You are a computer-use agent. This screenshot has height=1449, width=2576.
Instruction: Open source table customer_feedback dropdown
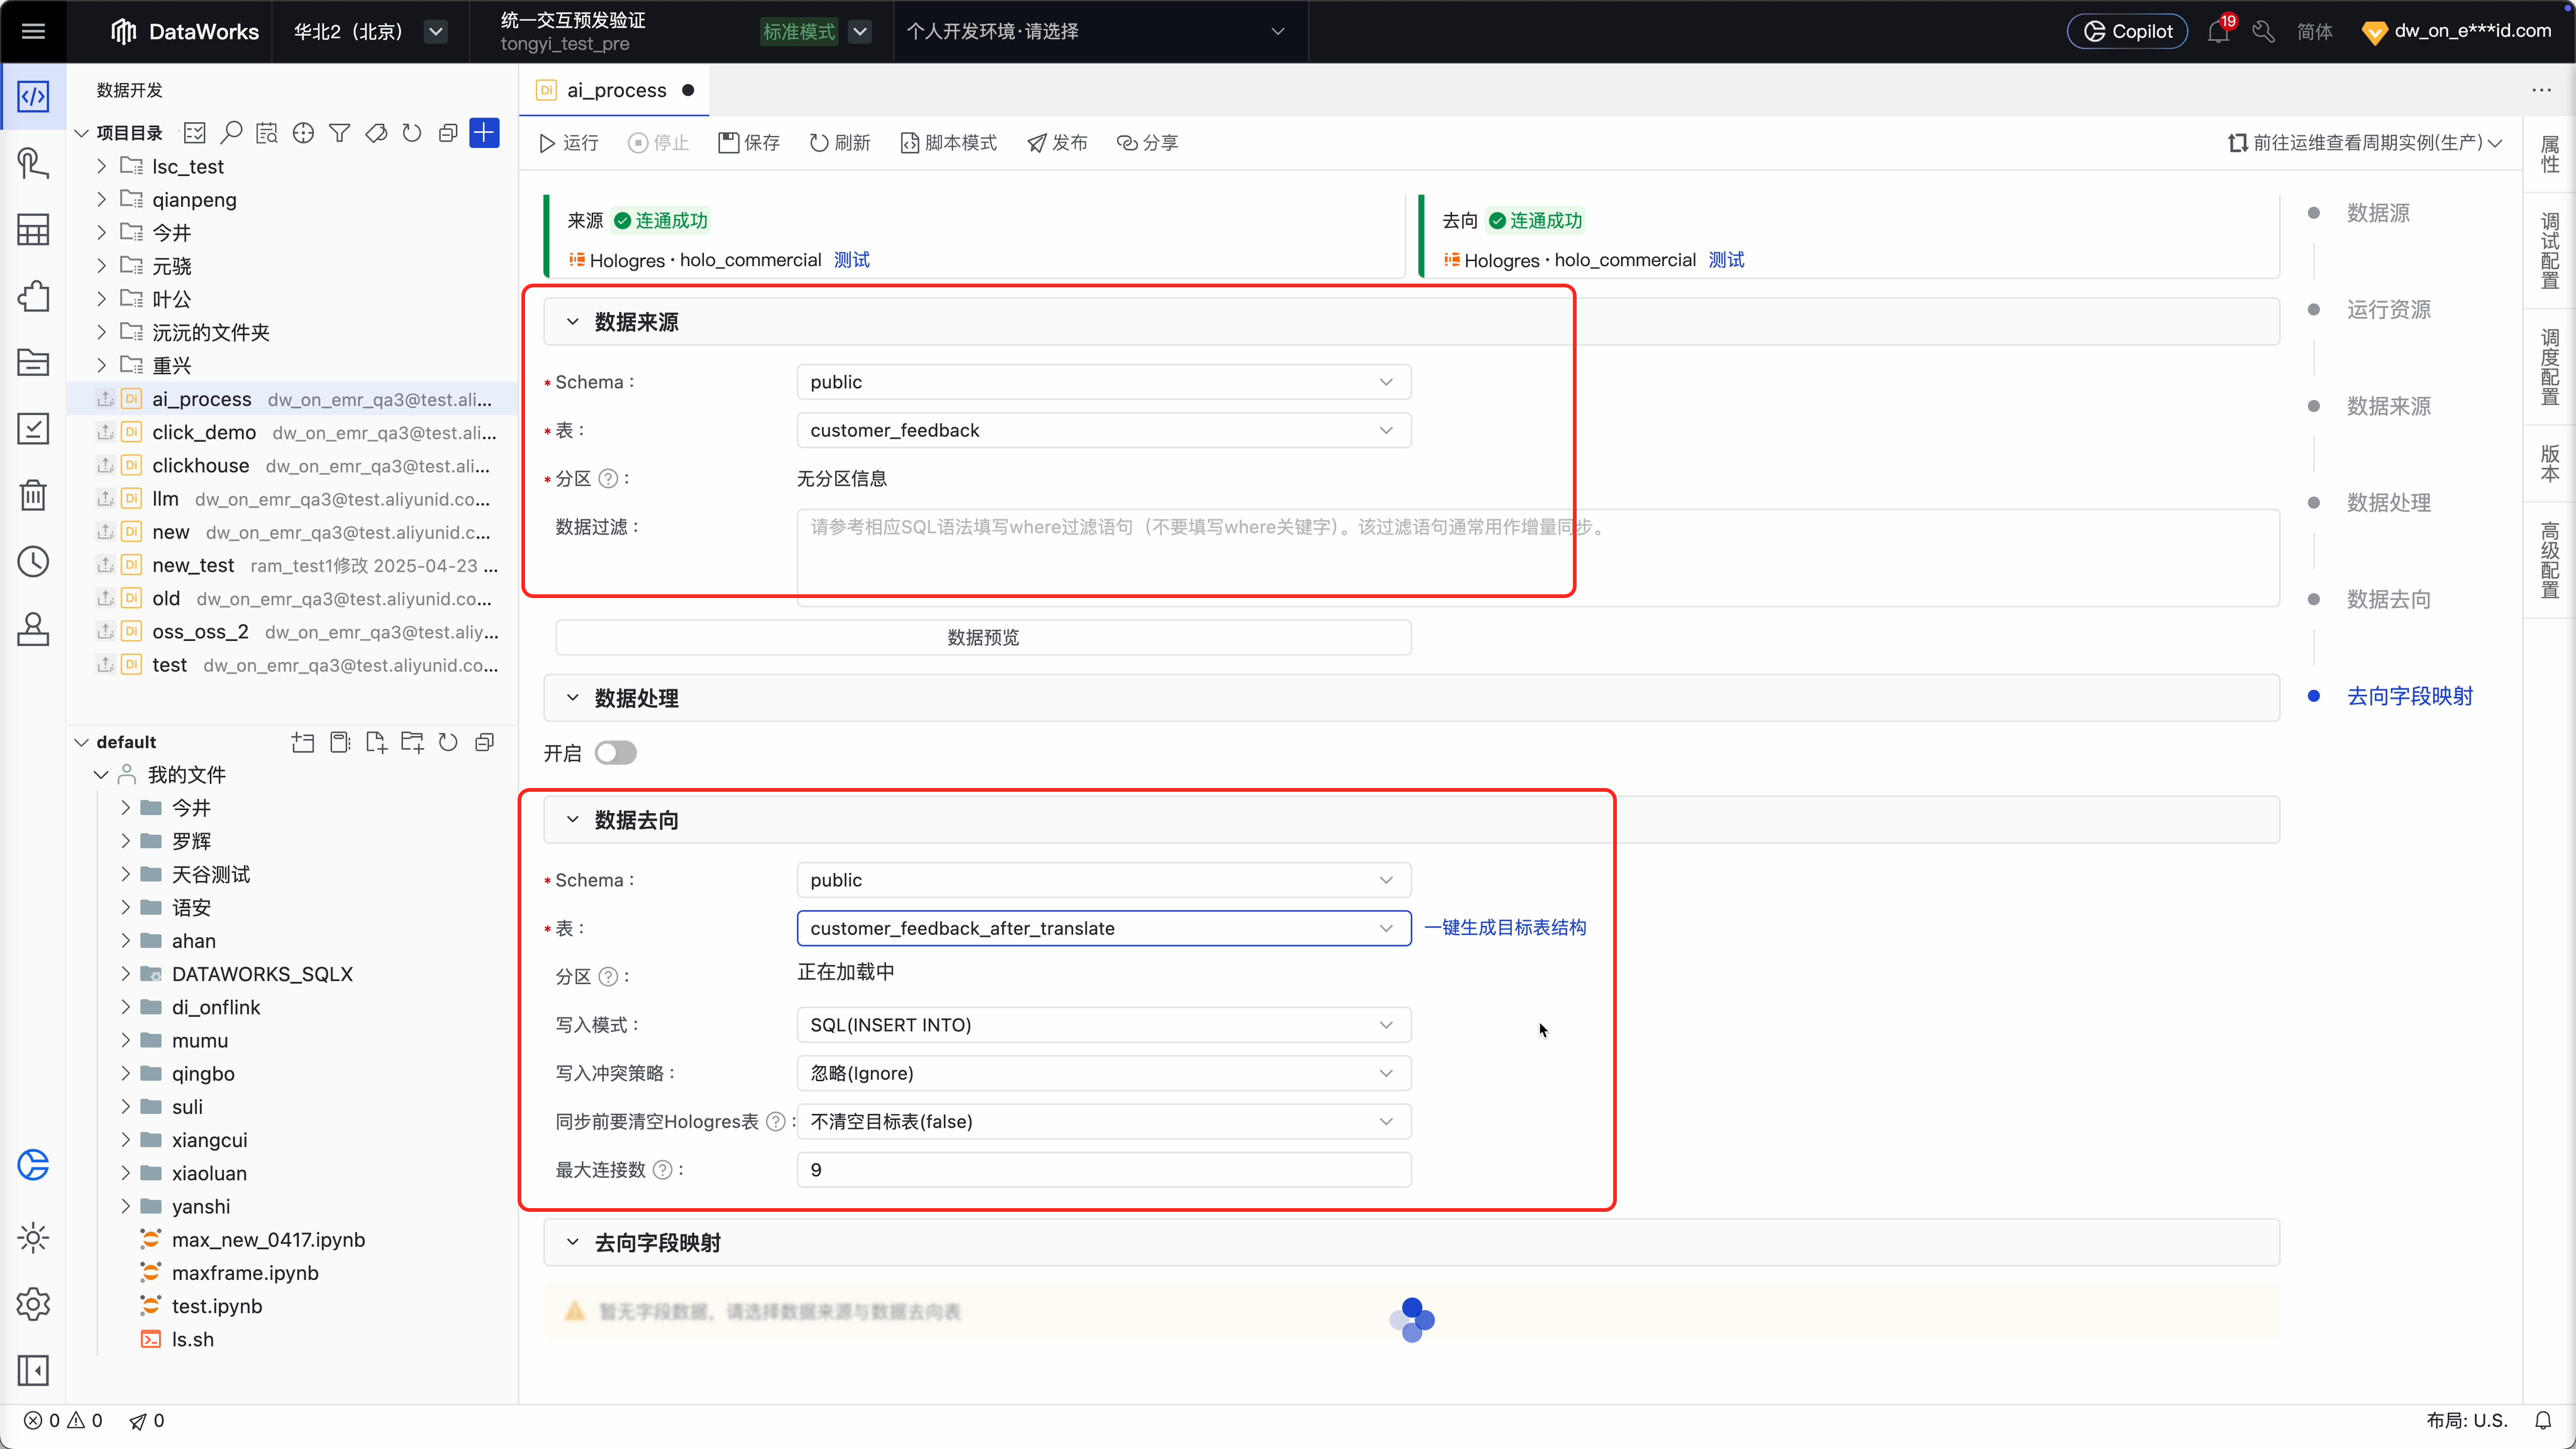coord(1103,430)
